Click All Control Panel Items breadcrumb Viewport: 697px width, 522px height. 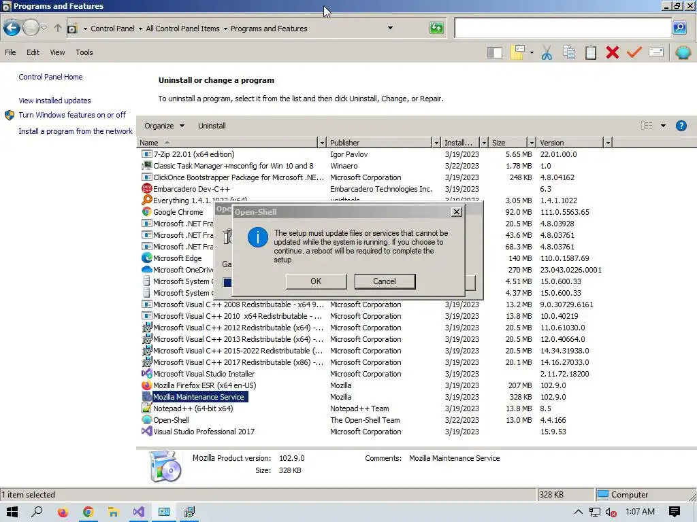[x=182, y=29]
